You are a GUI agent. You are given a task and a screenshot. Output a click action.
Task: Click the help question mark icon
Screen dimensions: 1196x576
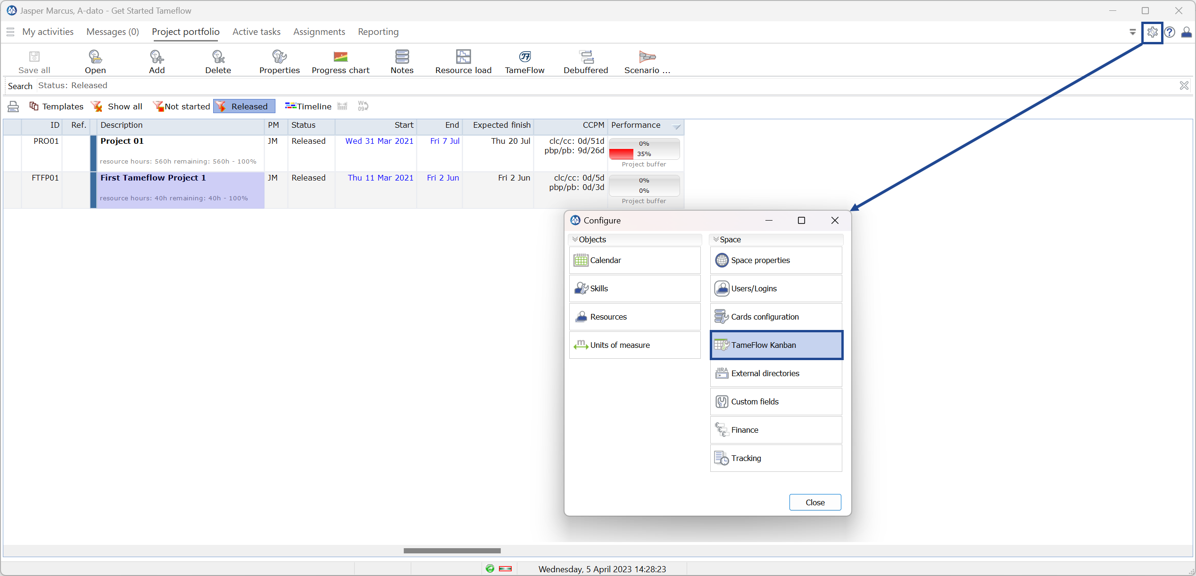pos(1170,32)
